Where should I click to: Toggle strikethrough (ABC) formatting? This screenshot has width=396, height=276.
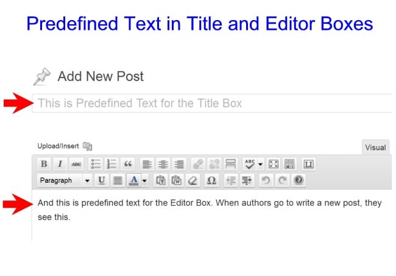76,164
